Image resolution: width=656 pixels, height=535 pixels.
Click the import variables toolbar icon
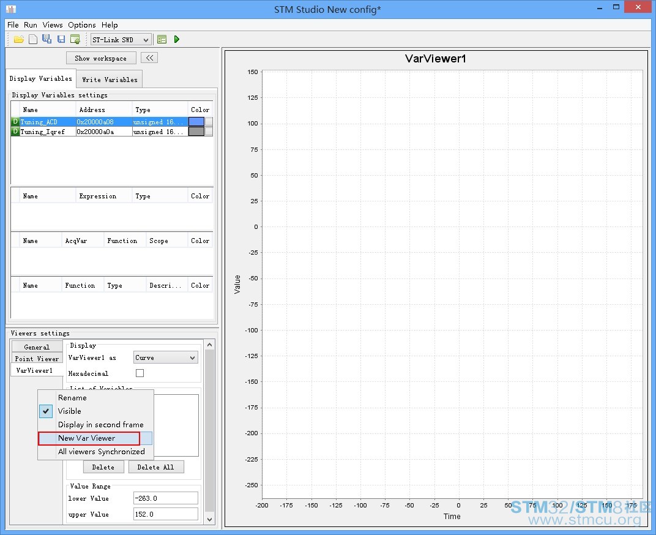tap(75, 39)
